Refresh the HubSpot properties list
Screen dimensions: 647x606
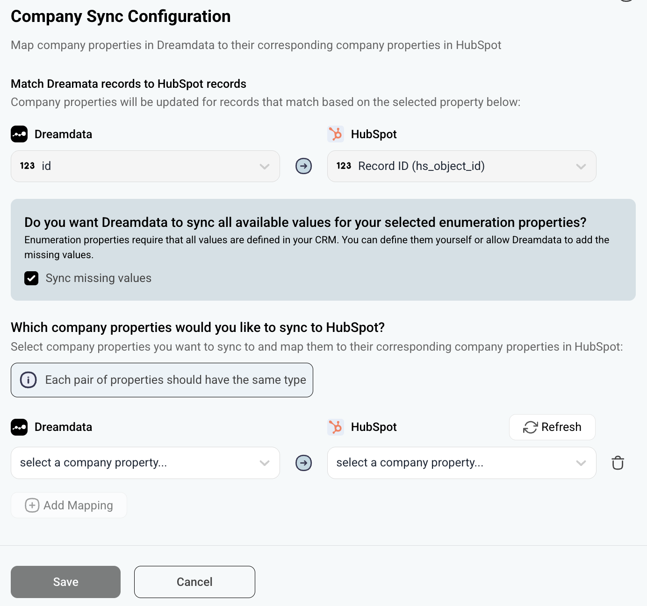click(552, 427)
